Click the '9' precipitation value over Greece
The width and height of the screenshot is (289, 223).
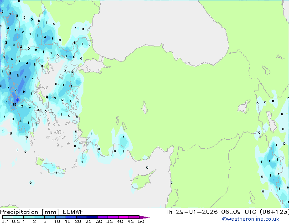pyautogui.click(x=24, y=91)
